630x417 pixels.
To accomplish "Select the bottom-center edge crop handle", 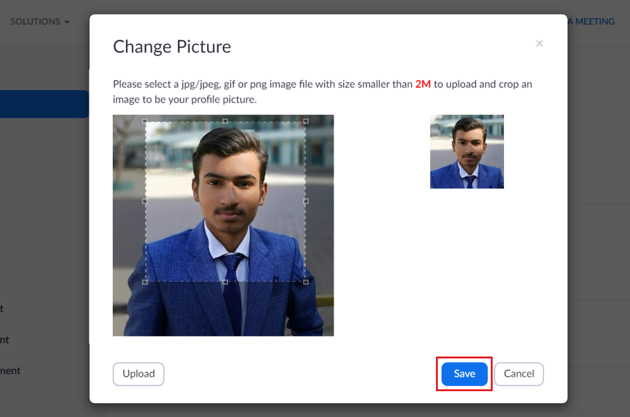I will 226,282.
